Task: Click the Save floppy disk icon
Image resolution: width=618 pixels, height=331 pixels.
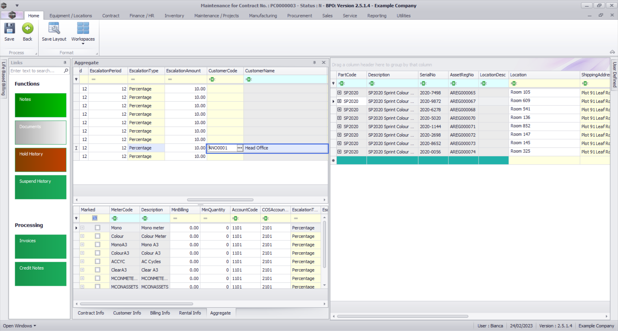Action: [9, 29]
